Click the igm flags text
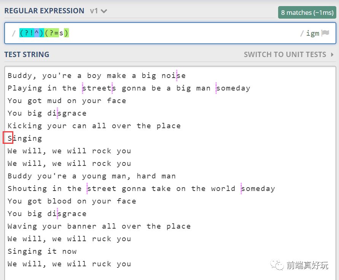Screen dimensions: 339x280 coord(313,33)
